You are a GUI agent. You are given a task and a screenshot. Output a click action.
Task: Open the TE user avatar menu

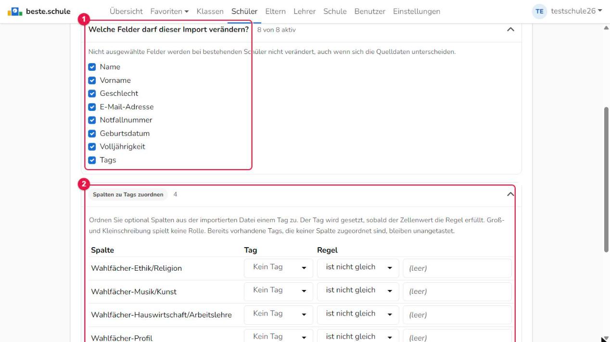coord(540,11)
